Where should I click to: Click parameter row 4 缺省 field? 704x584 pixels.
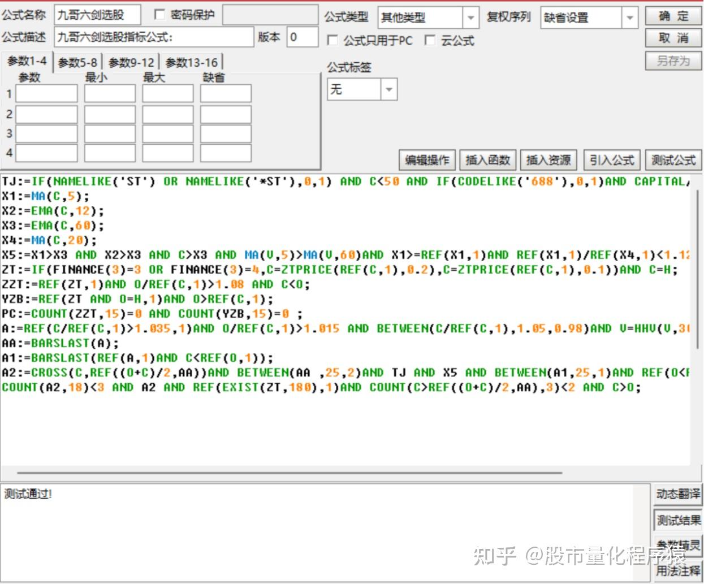click(226, 153)
